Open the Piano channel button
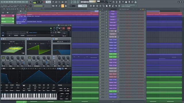 click(x=113, y=14)
